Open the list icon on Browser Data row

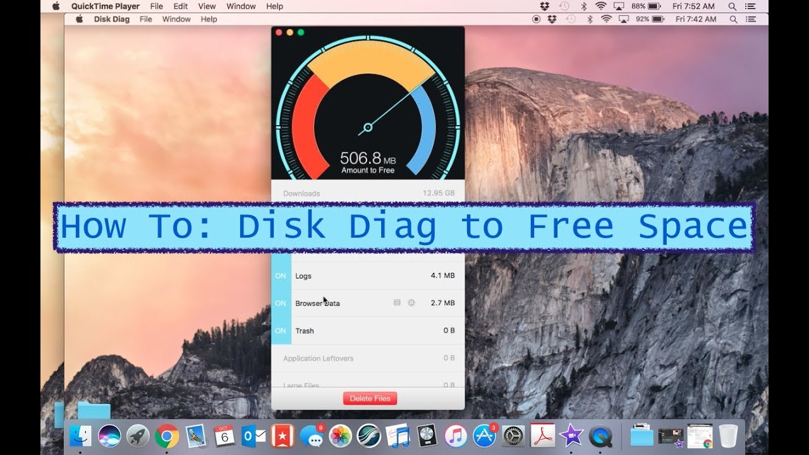(397, 303)
